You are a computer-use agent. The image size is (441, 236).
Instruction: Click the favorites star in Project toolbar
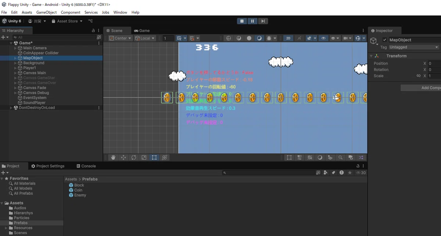350,173
